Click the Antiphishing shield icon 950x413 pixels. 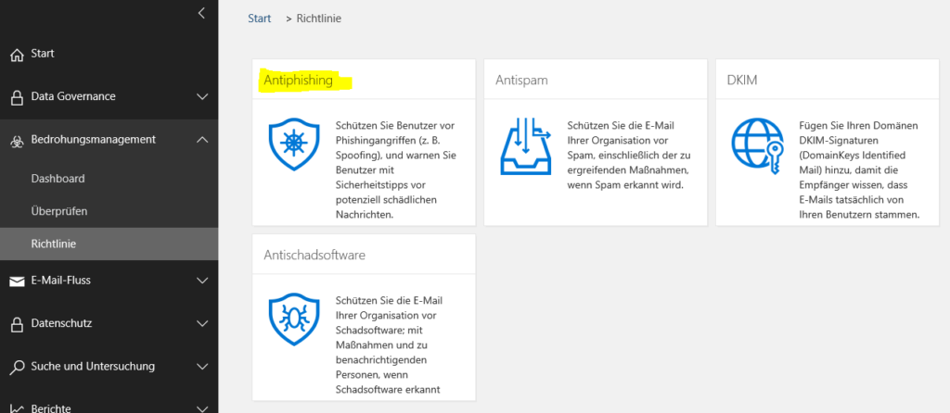294,144
